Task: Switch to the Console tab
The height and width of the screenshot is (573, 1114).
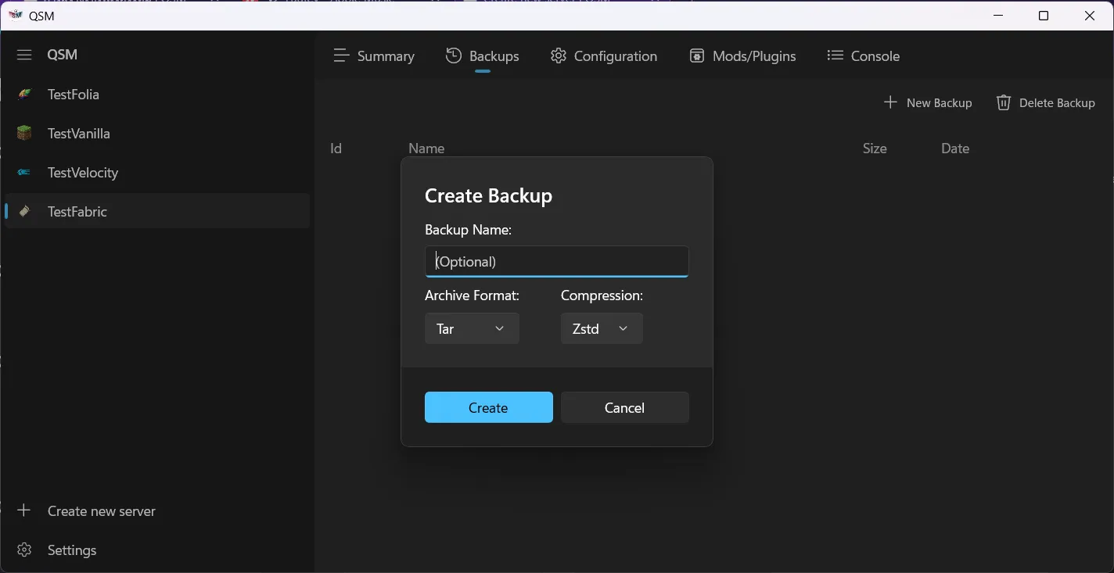Action: [x=864, y=56]
